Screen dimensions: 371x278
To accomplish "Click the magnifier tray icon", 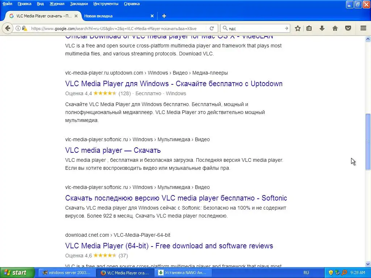I will point(344,273).
